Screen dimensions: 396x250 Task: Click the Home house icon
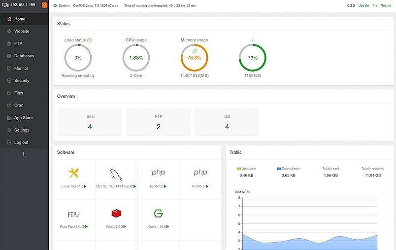point(9,19)
